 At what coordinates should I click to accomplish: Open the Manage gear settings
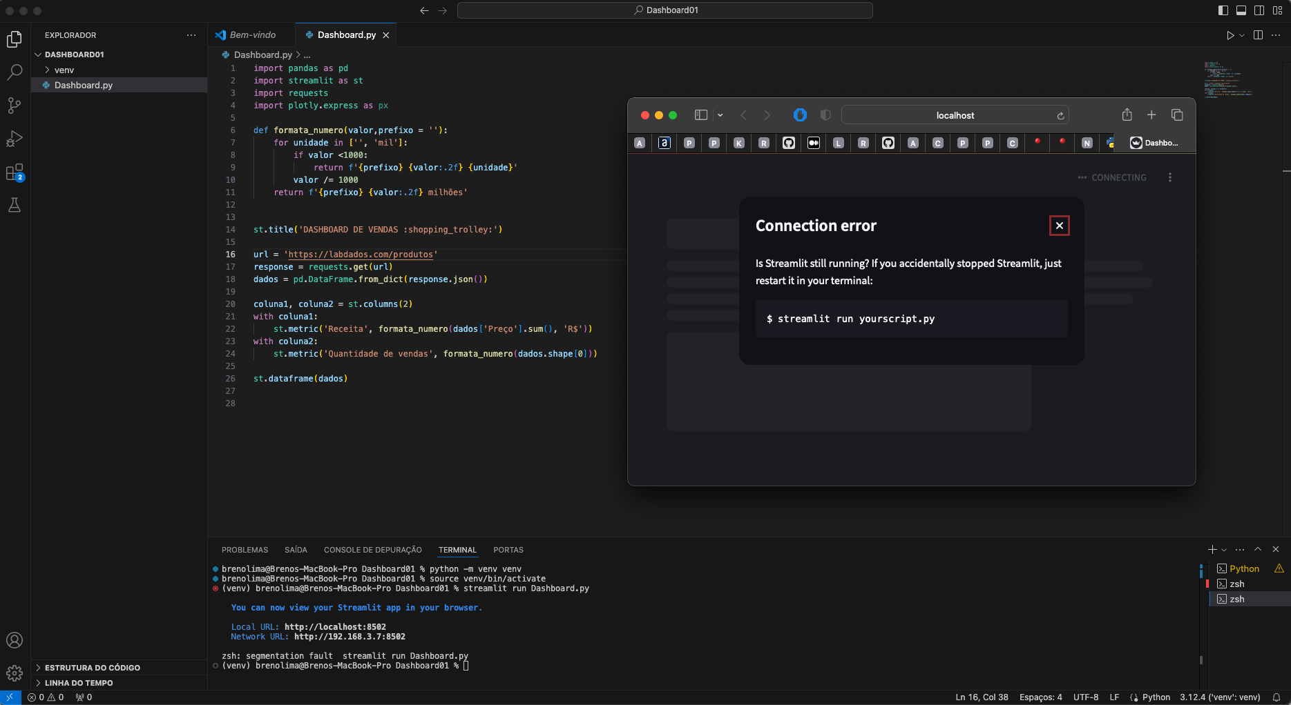coord(15,673)
